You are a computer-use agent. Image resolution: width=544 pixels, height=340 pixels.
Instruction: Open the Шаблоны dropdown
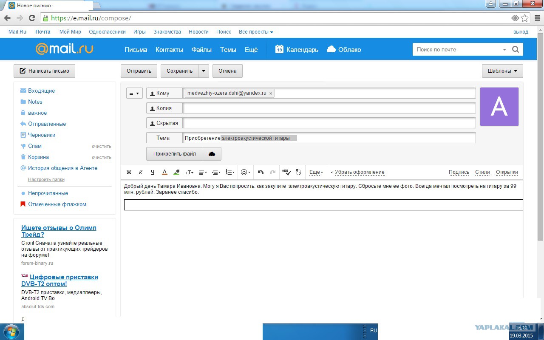tap(502, 71)
